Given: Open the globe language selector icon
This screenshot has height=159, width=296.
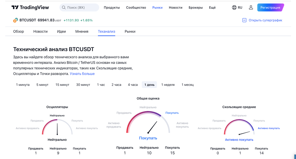Looking at the screenshot, I should (x=234, y=7).
